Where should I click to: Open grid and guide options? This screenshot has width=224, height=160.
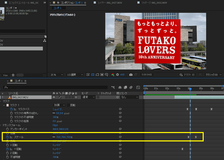pos(106,75)
